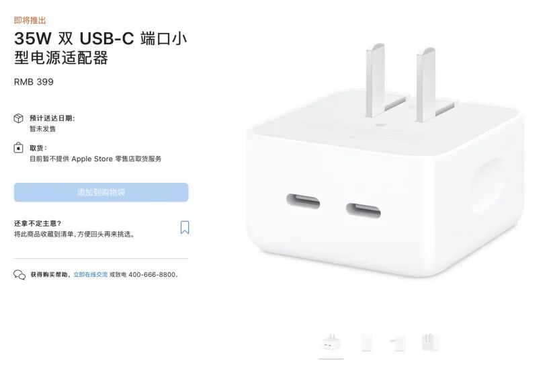The height and width of the screenshot is (373, 551).
Task: Click the delivery box icon
Action: point(18,118)
